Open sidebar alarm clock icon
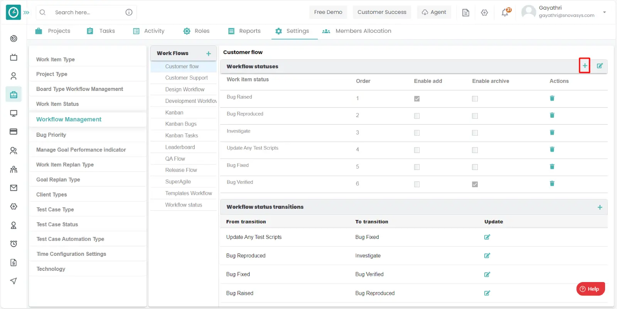This screenshot has height=309, width=617. pyautogui.click(x=13, y=244)
